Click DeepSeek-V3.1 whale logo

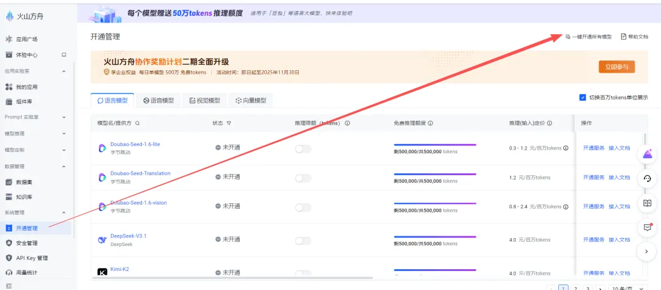click(102, 240)
